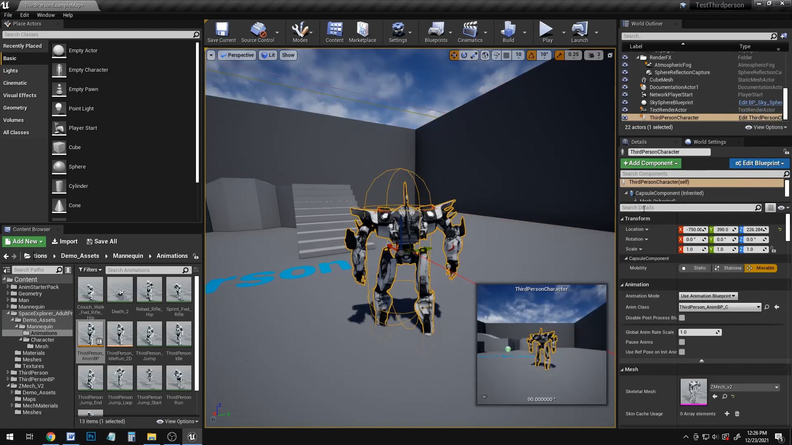Click the Search Details input field

click(691, 208)
